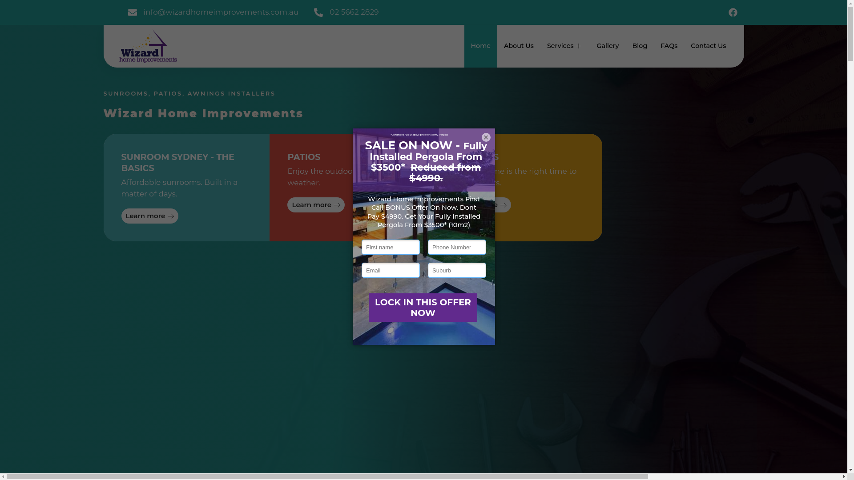Focus the Suburb input field
The height and width of the screenshot is (480, 854).
[x=457, y=270]
